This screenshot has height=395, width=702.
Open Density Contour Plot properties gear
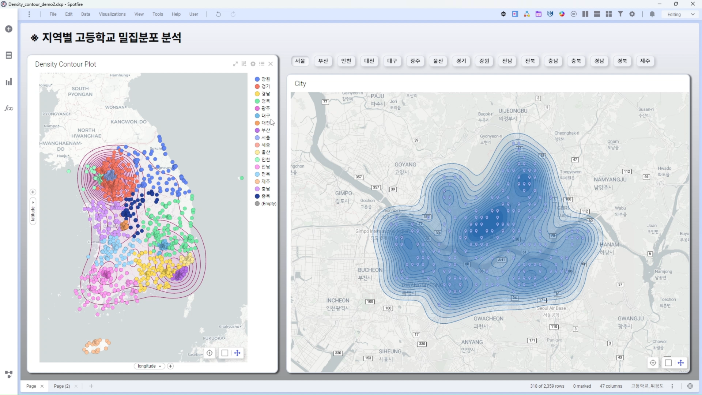point(253,64)
